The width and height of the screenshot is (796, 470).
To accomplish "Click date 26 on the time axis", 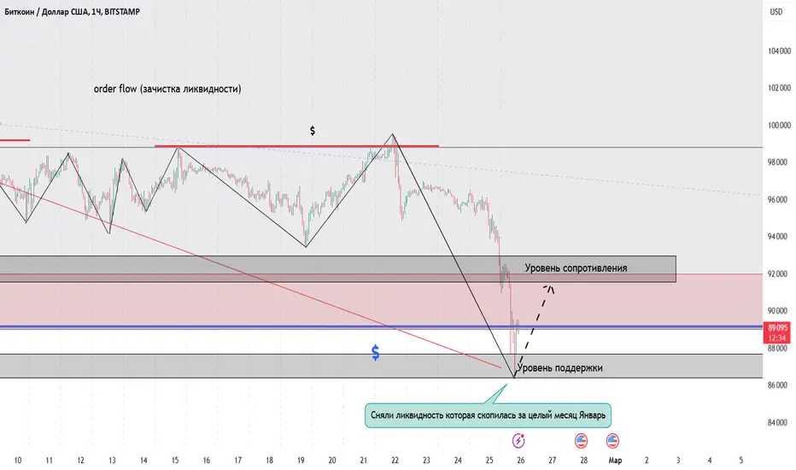I will tap(521, 461).
